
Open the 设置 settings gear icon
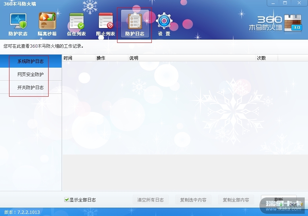tap(164, 25)
